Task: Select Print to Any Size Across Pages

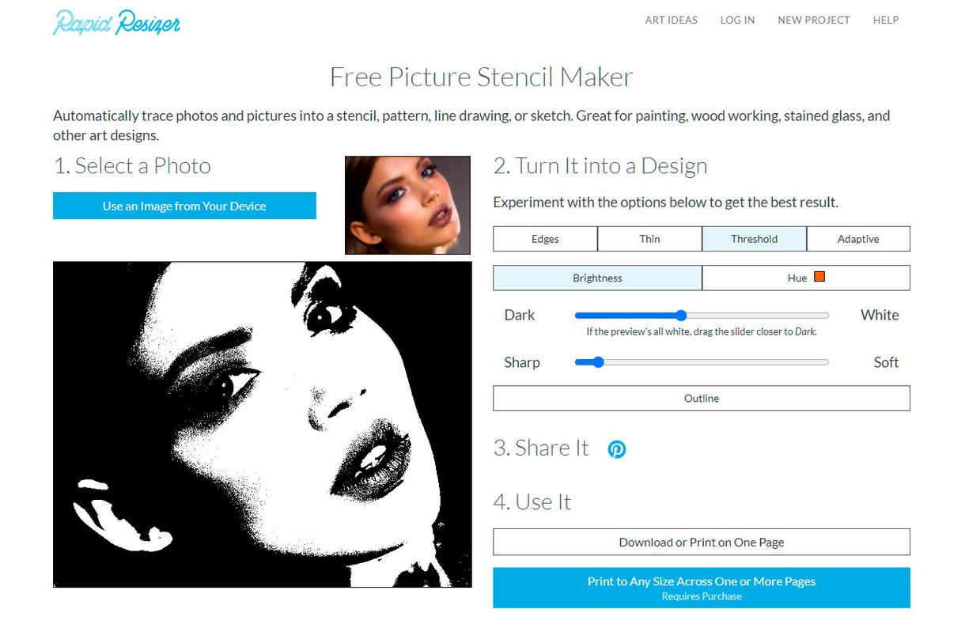Action: pos(701,587)
